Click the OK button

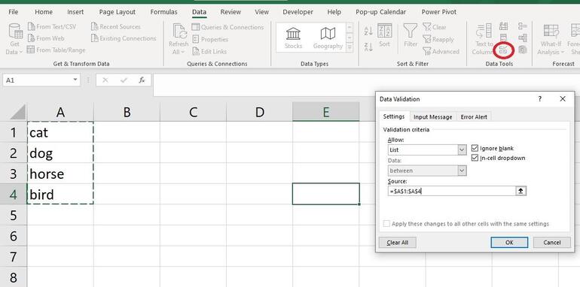509,243
